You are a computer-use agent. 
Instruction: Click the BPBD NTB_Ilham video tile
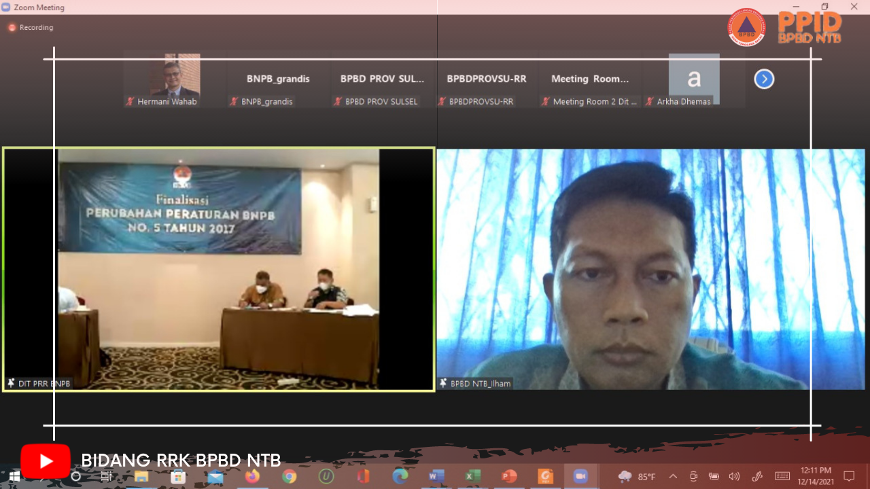point(650,269)
